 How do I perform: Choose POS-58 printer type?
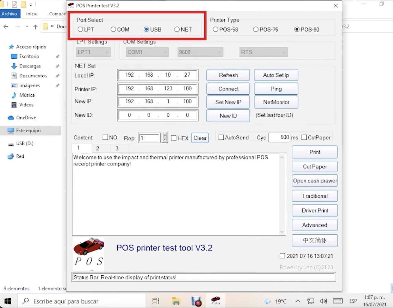215,29
